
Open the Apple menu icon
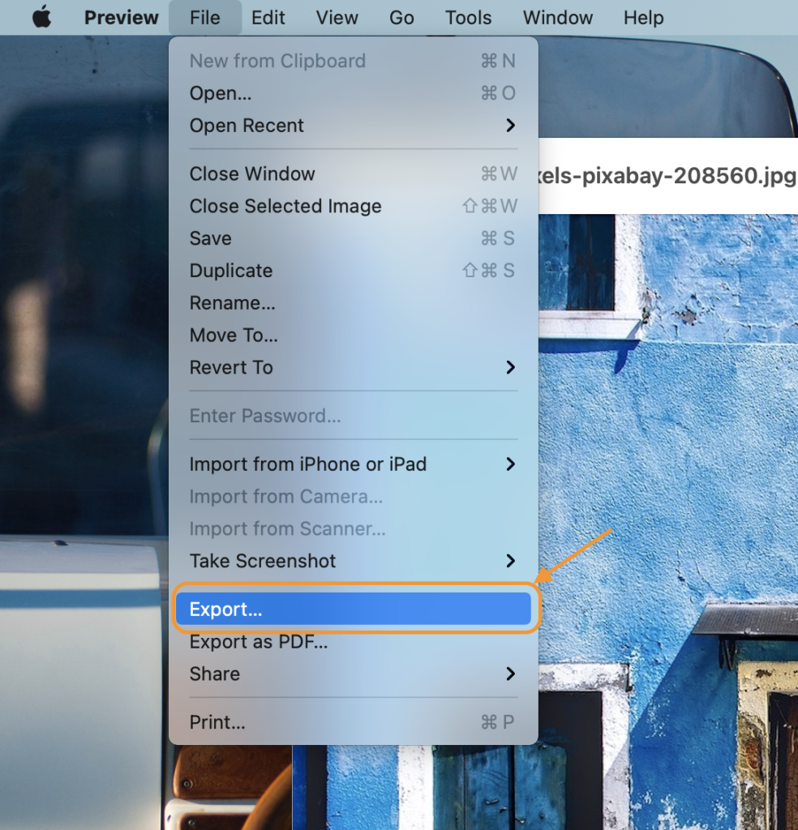41,17
